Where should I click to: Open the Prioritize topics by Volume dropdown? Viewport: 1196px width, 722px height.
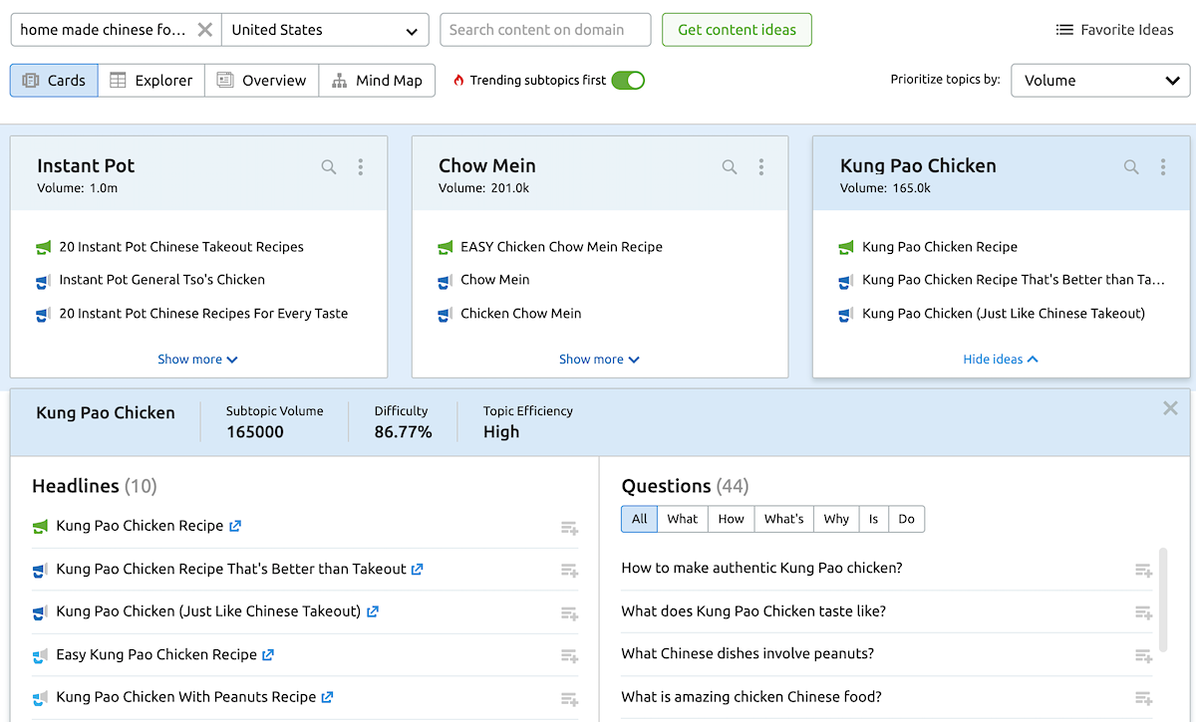pos(1100,81)
